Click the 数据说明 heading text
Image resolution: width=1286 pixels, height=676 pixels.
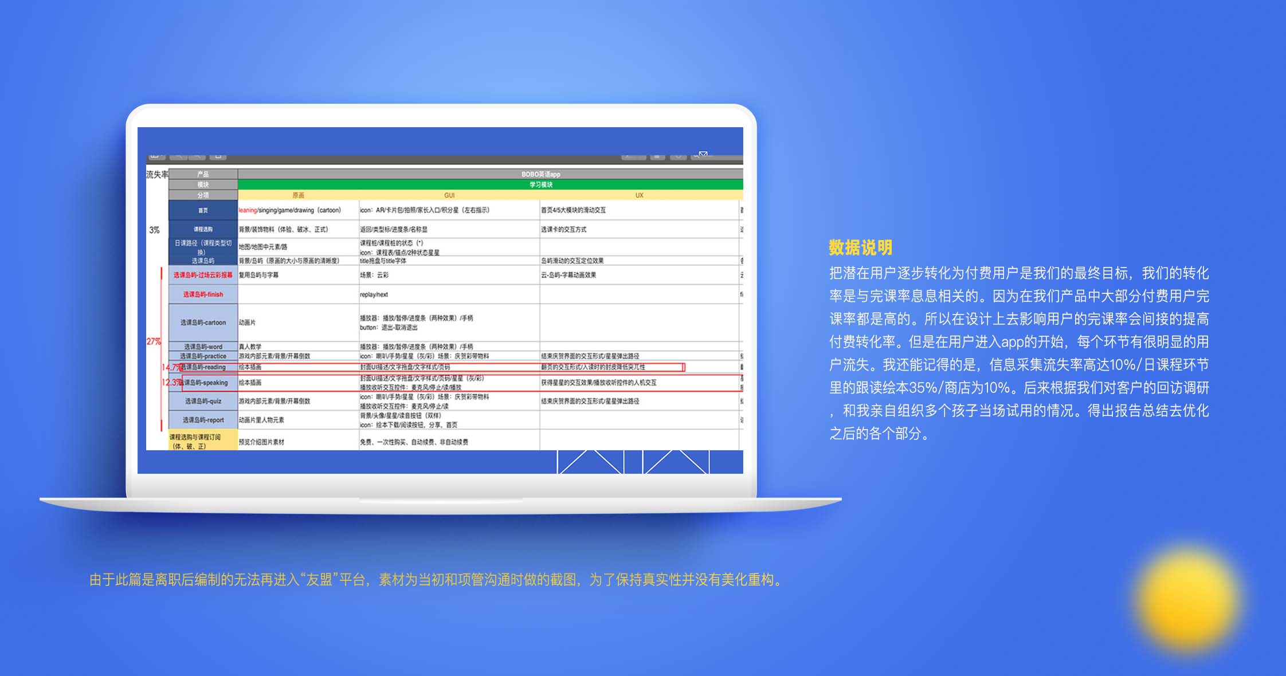pos(860,247)
